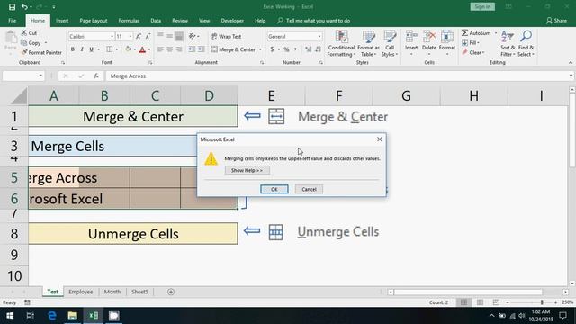Image resolution: width=576 pixels, height=324 pixels.
Task: Click the Sign in button
Action: click(x=482, y=6)
